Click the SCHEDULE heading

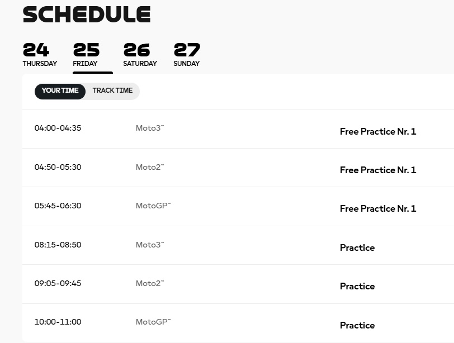tap(87, 15)
